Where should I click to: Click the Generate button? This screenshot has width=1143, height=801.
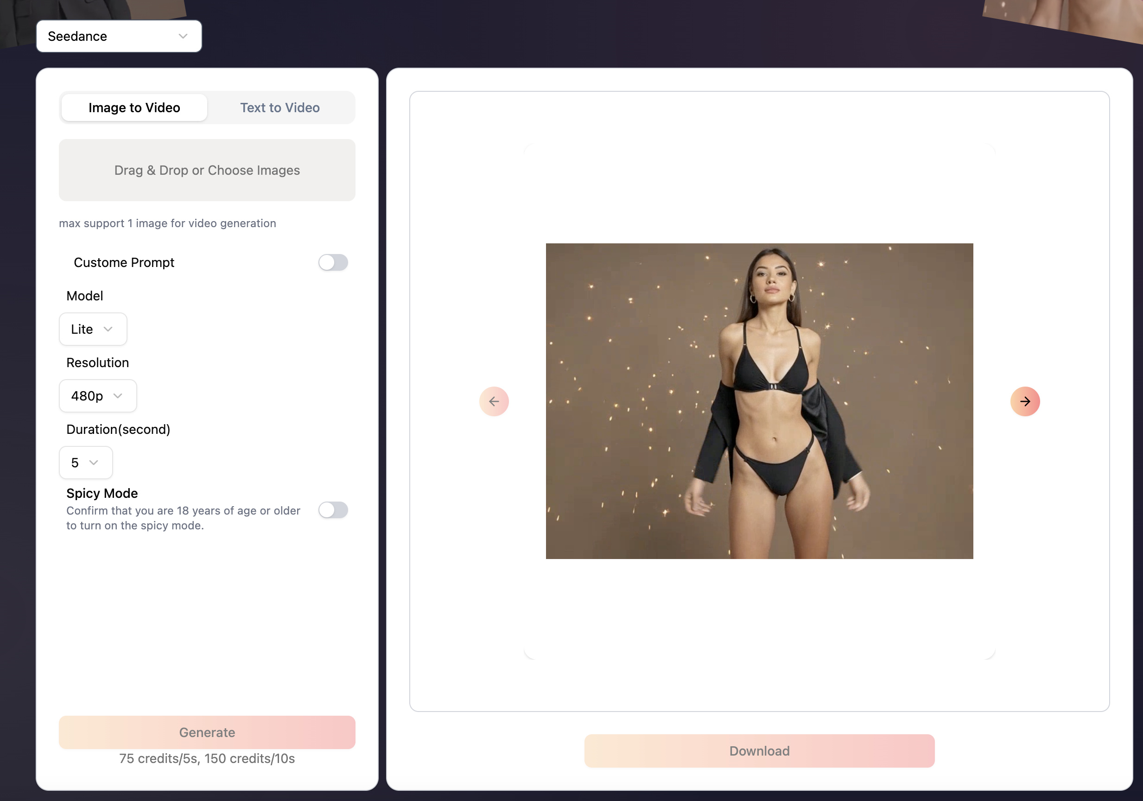207,732
